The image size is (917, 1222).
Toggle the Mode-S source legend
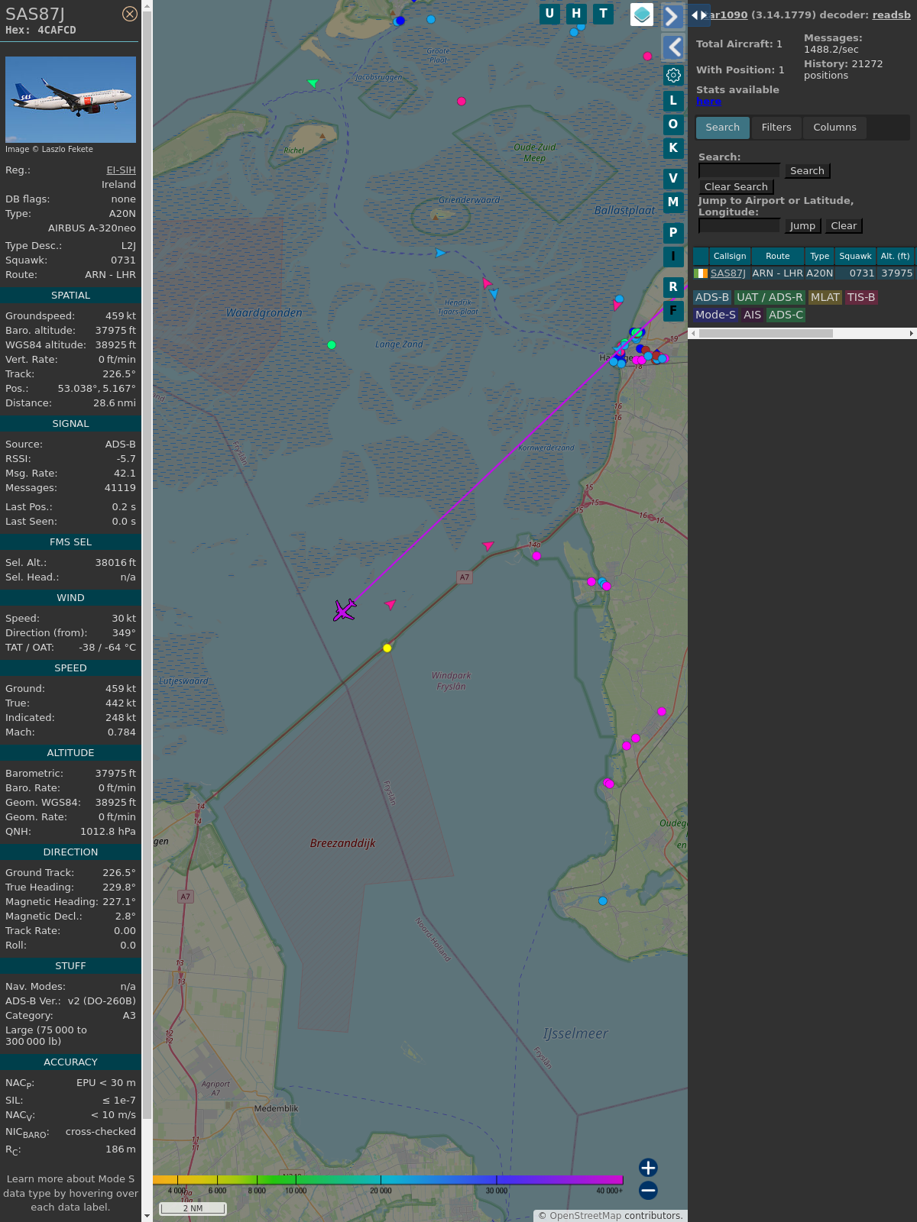715,315
